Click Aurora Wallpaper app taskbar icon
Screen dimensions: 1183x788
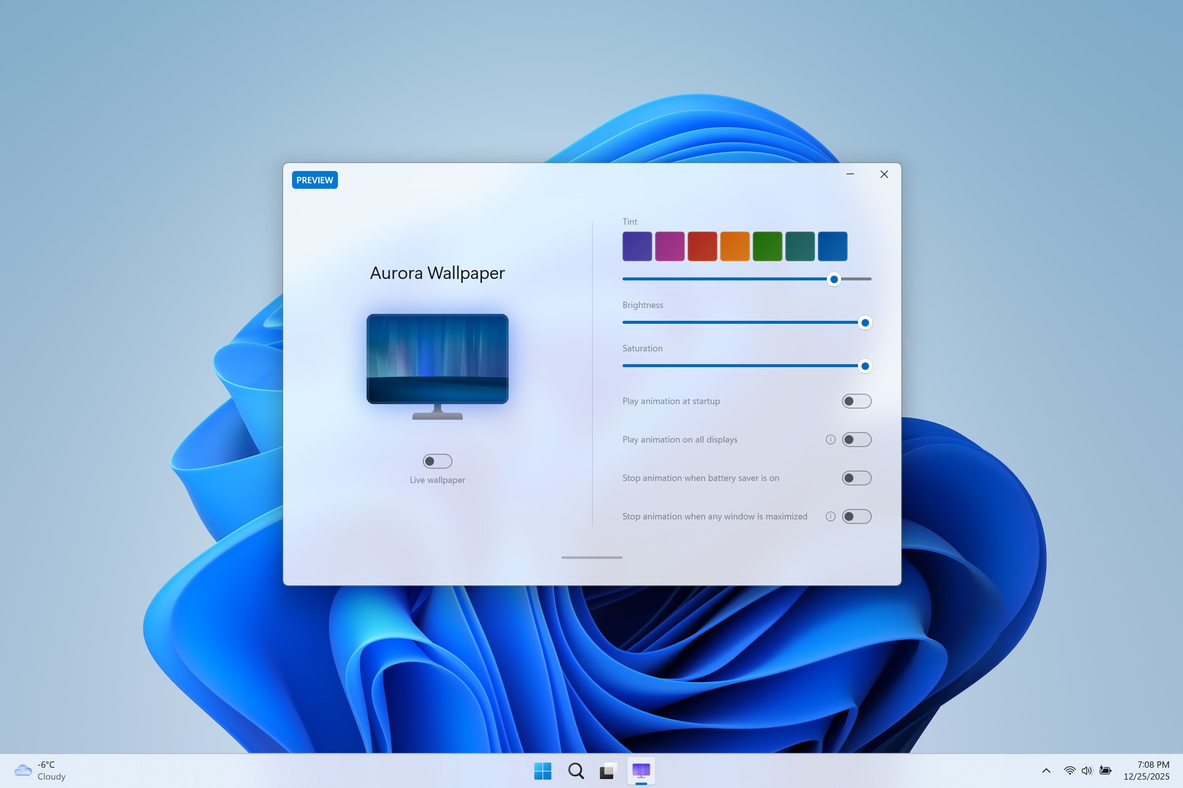pyautogui.click(x=641, y=771)
